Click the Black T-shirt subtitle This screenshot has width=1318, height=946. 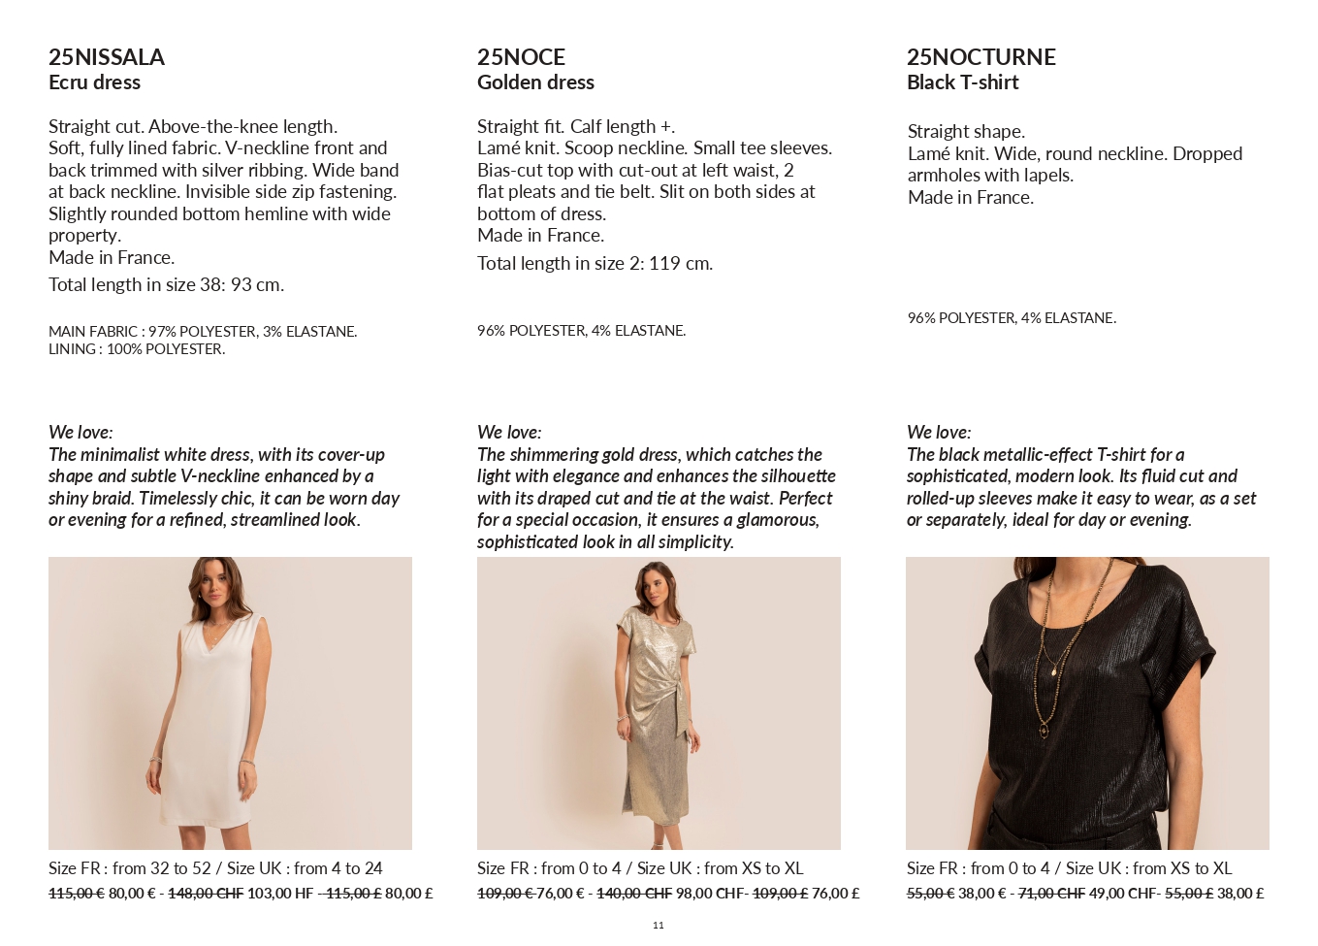(962, 82)
